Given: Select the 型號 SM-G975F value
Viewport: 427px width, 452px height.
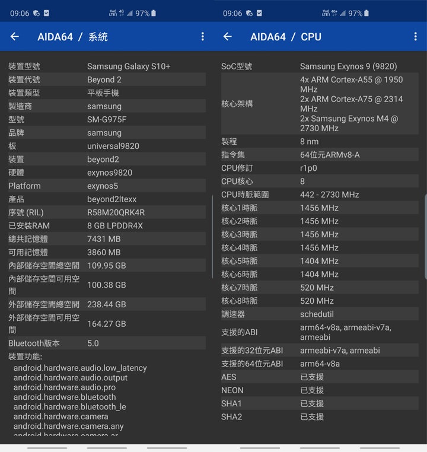Looking at the screenshot, I should (107, 119).
